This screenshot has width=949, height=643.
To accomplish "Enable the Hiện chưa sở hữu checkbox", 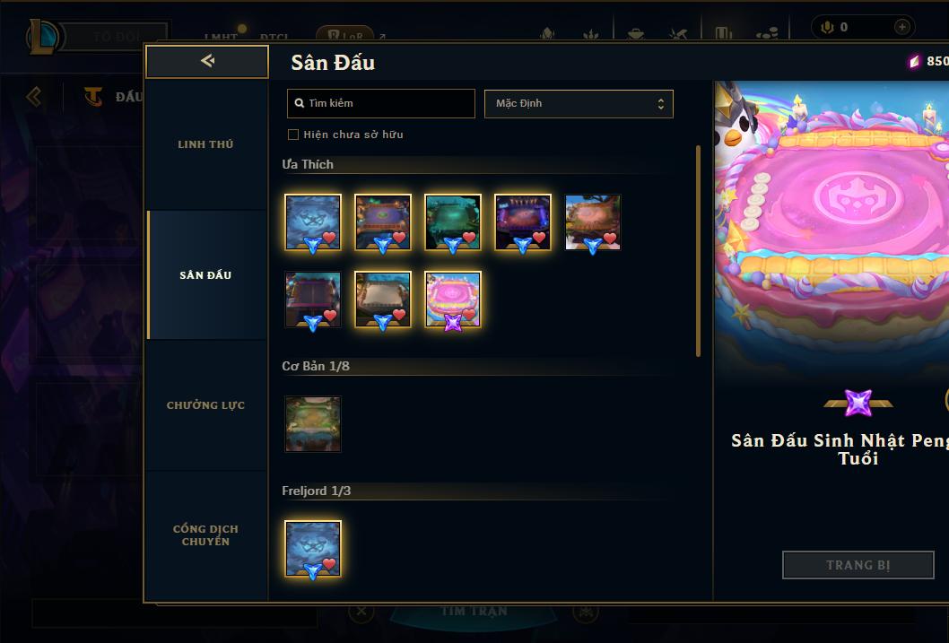I will (x=293, y=135).
